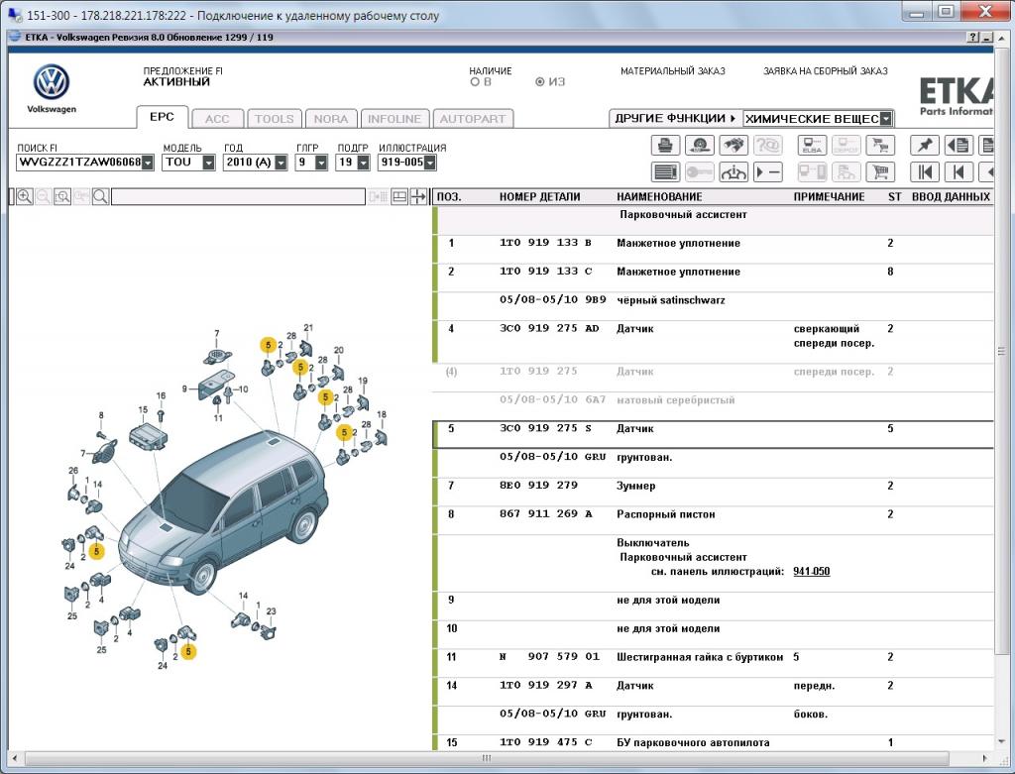
Task: Click yellow marker 5 at rear bumper top
Action: tap(268, 345)
